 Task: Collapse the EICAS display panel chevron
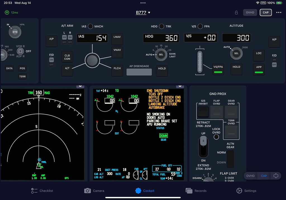(180, 87)
